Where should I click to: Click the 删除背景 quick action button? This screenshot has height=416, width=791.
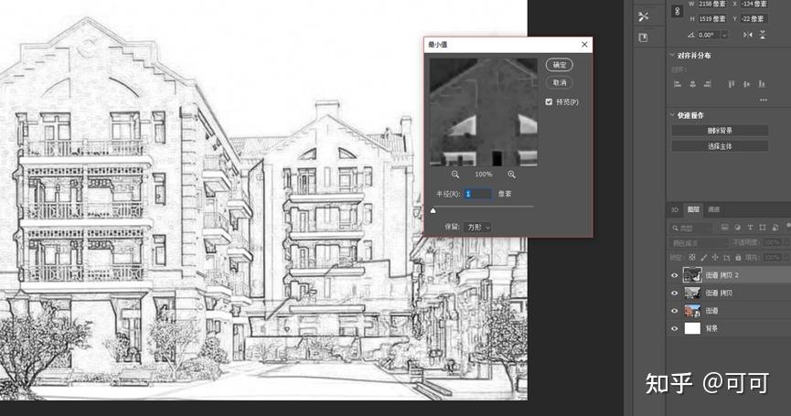coord(720,131)
